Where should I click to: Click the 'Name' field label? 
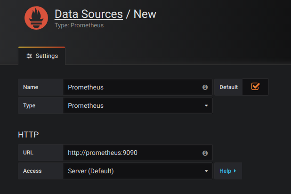coord(31,87)
